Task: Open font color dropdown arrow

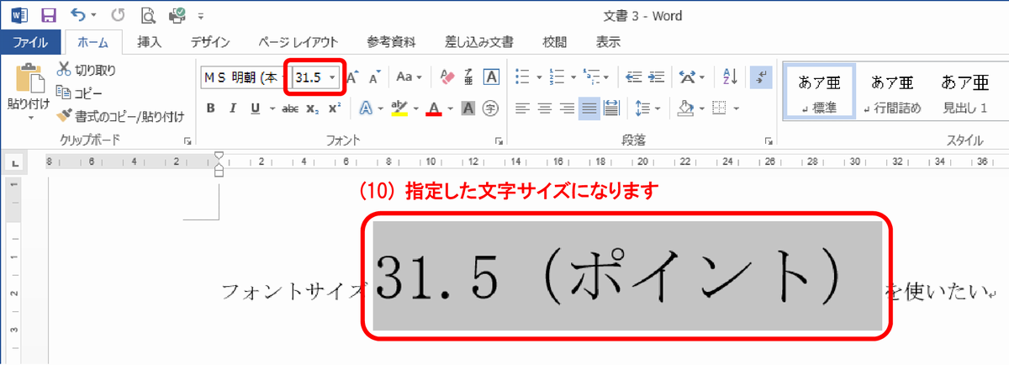Action: tap(451, 108)
